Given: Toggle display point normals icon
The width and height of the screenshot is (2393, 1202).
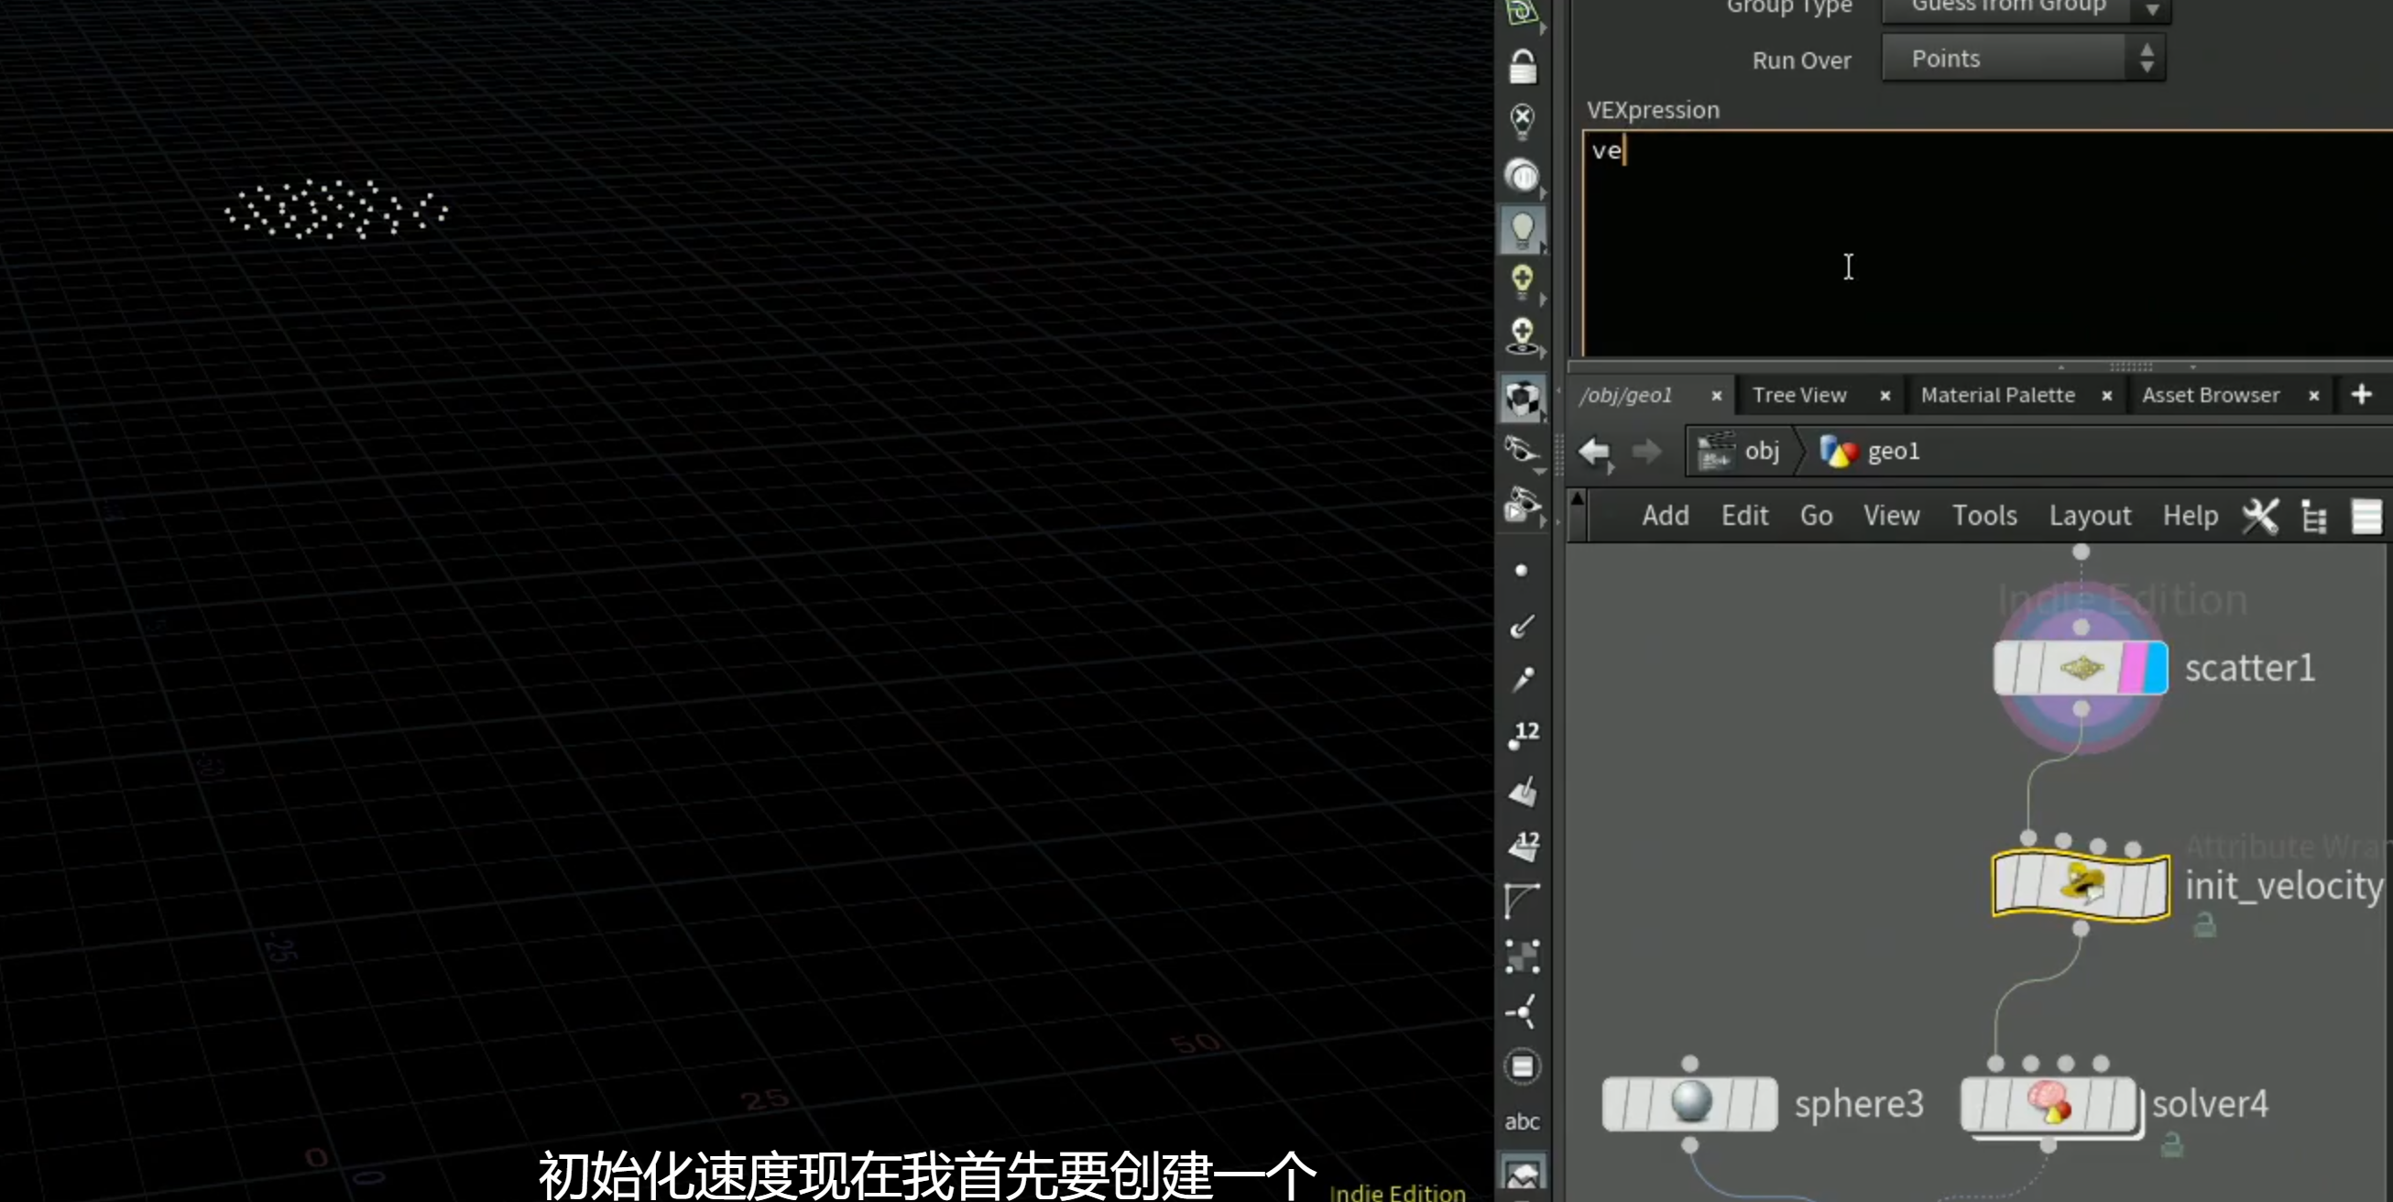Looking at the screenshot, I should [1522, 626].
